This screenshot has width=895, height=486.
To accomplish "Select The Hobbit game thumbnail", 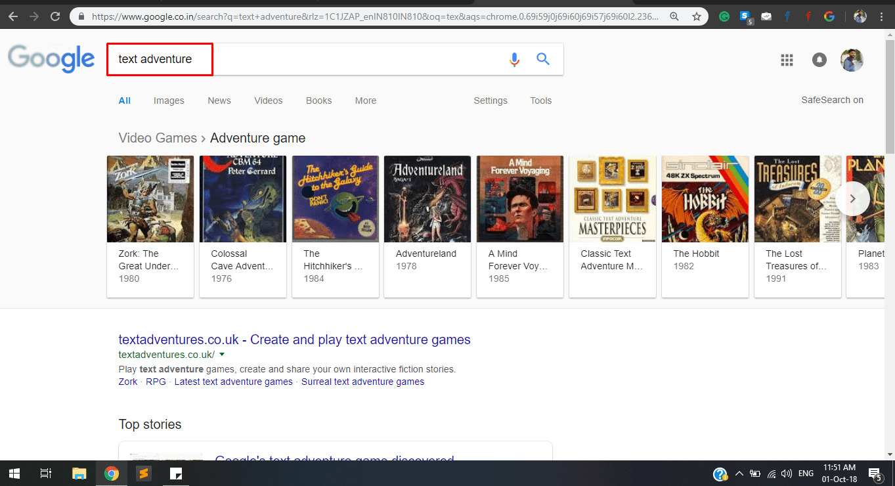I will coord(705,199).
